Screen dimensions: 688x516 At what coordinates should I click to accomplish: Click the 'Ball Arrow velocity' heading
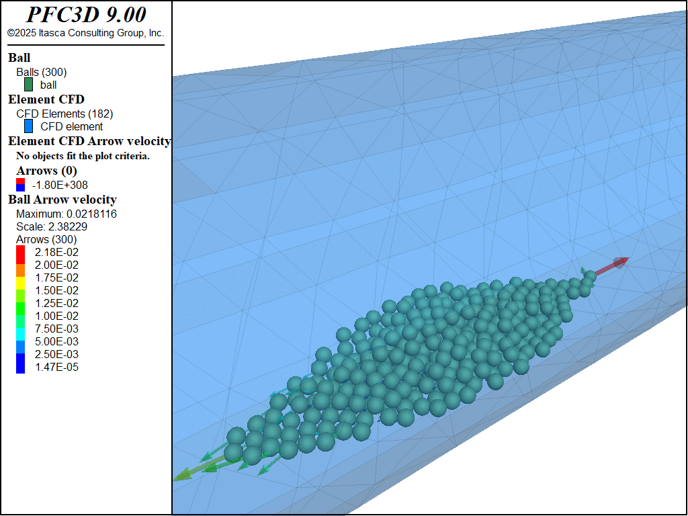62,199
